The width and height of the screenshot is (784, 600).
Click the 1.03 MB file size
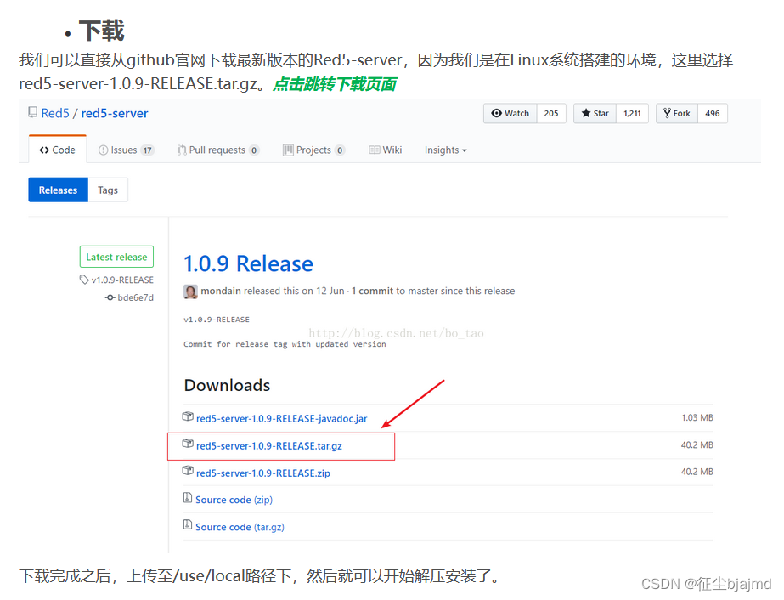coord(697,418)
